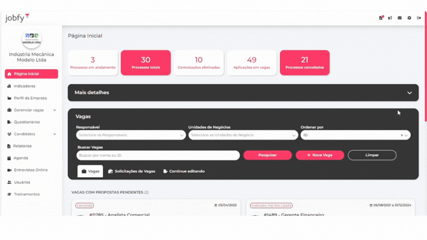Click the jobfy logo

[17, 18]
